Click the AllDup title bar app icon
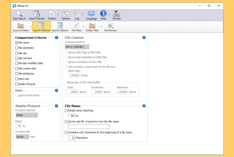234x157 pixels. [x=14, y=6]
